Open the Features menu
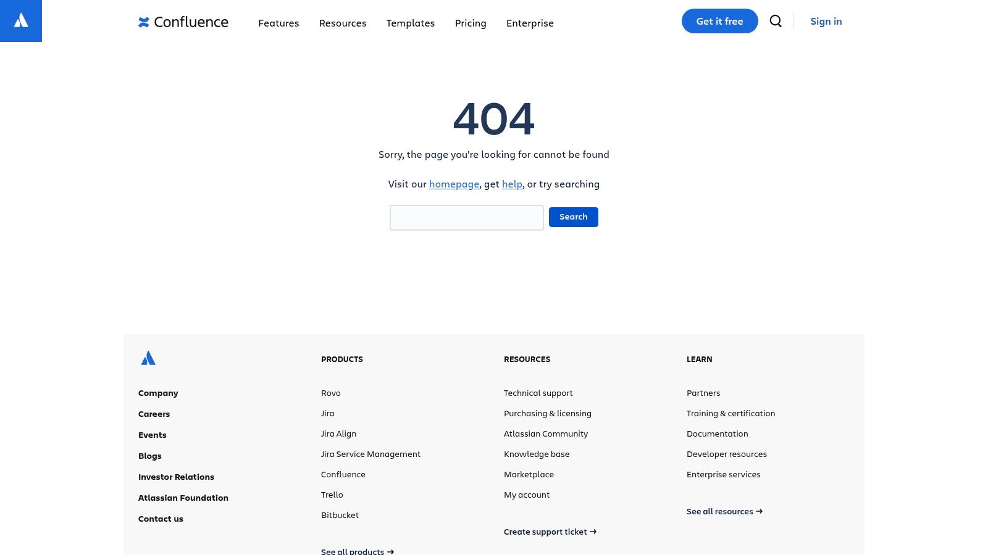988x555 pixels. pos(278,23)
